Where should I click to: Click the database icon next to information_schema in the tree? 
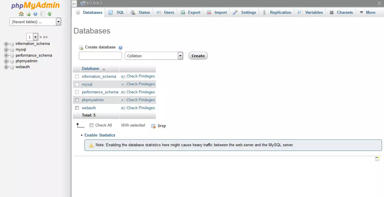point(12,44)
